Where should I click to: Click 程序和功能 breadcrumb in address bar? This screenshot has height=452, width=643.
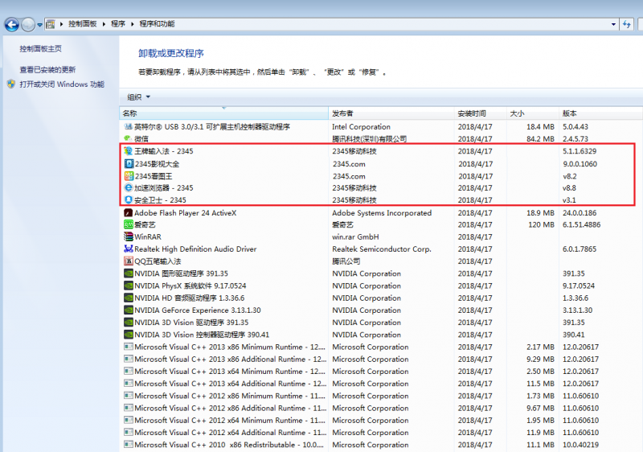coord(157,24)
